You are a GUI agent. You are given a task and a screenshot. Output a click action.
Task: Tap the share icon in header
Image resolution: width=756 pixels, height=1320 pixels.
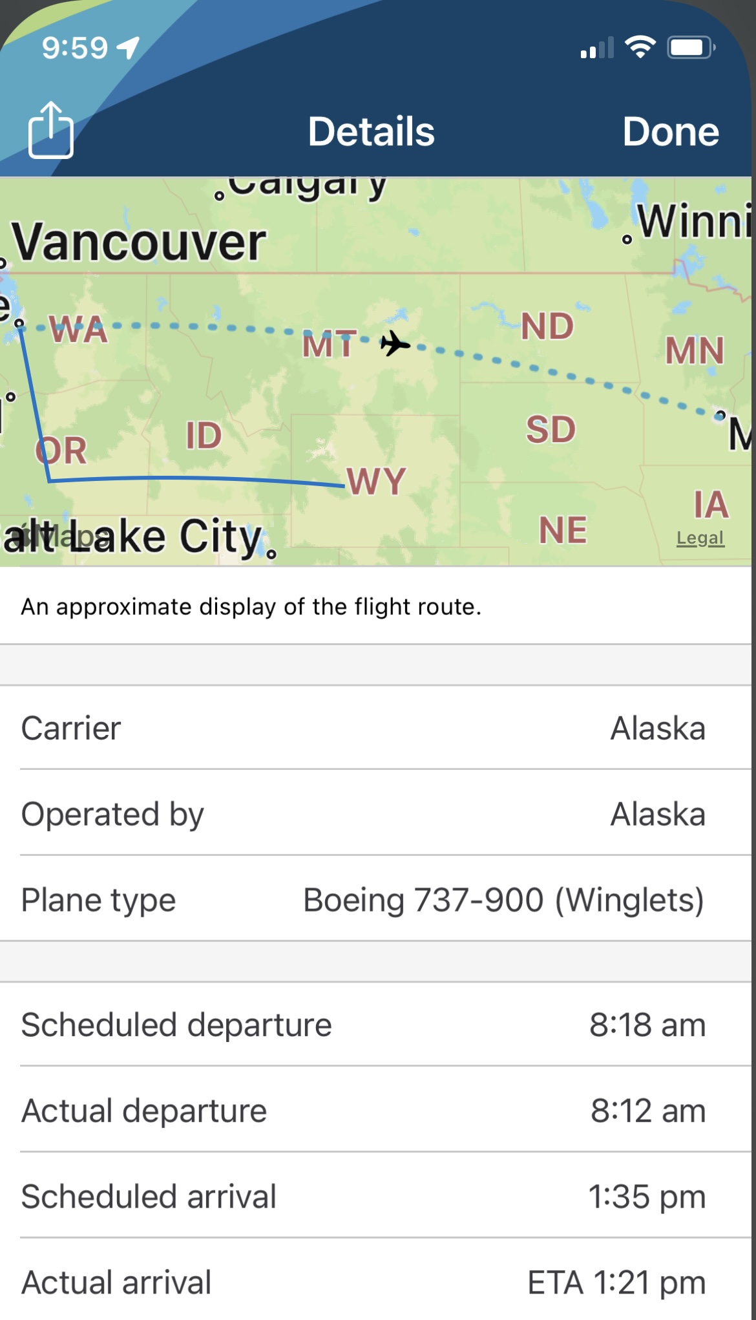pos(50,130)
